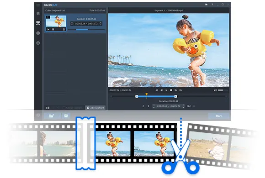Click the blue selected range on timeline
265x178 pixels.
[156, 96]
